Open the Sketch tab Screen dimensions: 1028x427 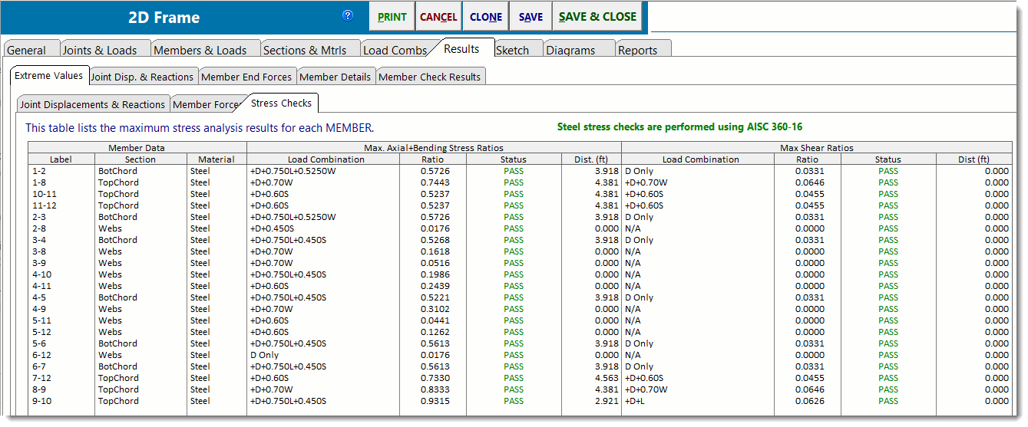512,51
